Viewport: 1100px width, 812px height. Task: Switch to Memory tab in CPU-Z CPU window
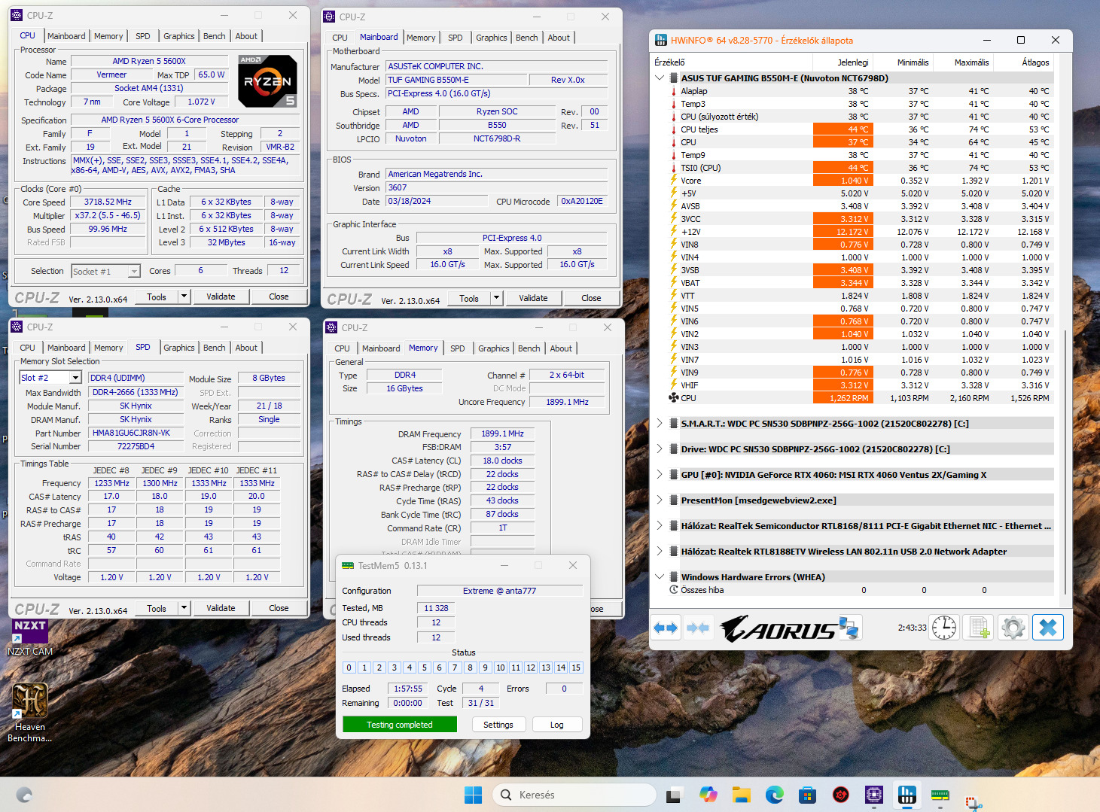(108, 36)
